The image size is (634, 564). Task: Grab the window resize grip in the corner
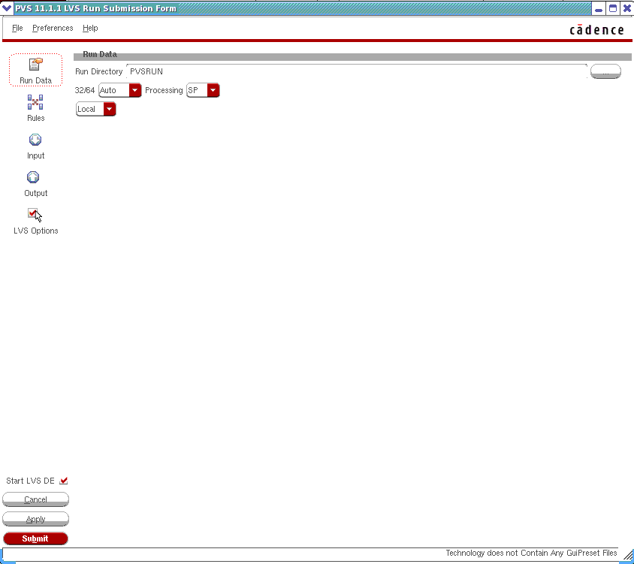(628, 556)
